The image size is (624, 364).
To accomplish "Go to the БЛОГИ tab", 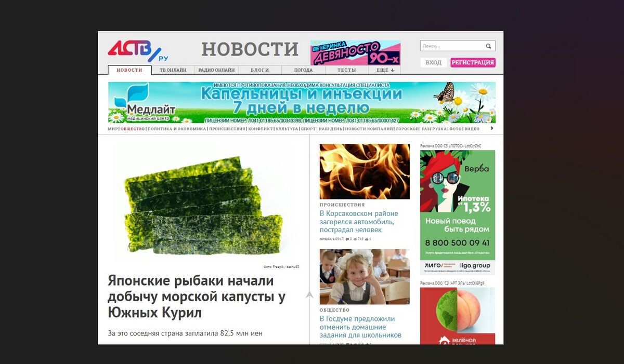I will click(x=260, y=70).
